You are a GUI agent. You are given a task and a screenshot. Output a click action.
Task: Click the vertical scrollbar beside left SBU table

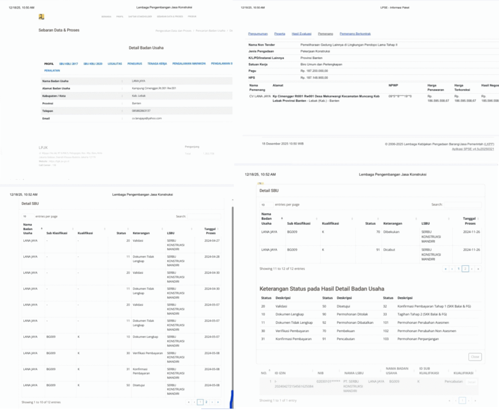pyautogui.click(x=232, y=293)
